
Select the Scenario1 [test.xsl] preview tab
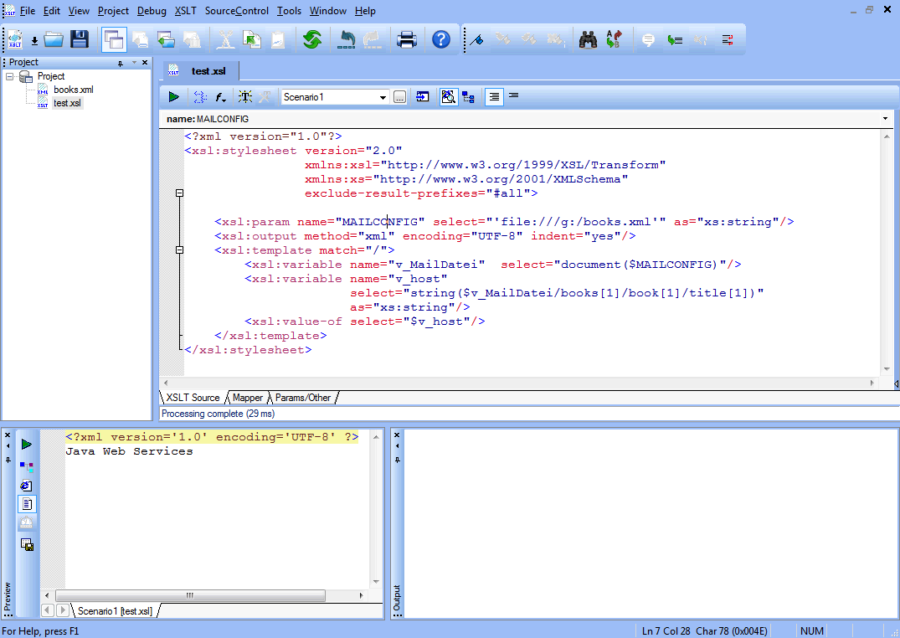click(115, 611)
